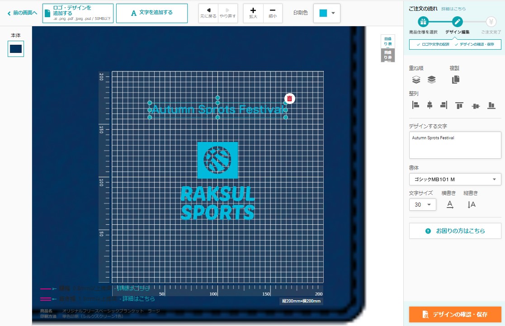Open 詳細はこちら on the 抜き幅 line
The height and width of the screenshot is (326, 505).
click(138, 299)
